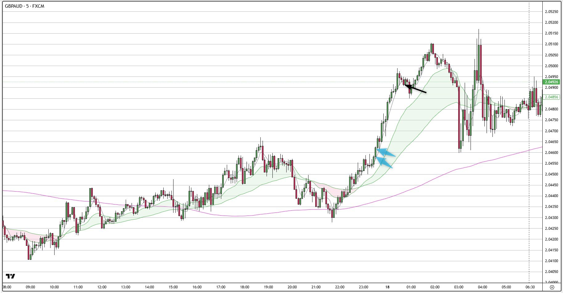The width and height of the screenshot is (563, 293).
Task: Select the black arrow annotation
Action: coord(415,89)
